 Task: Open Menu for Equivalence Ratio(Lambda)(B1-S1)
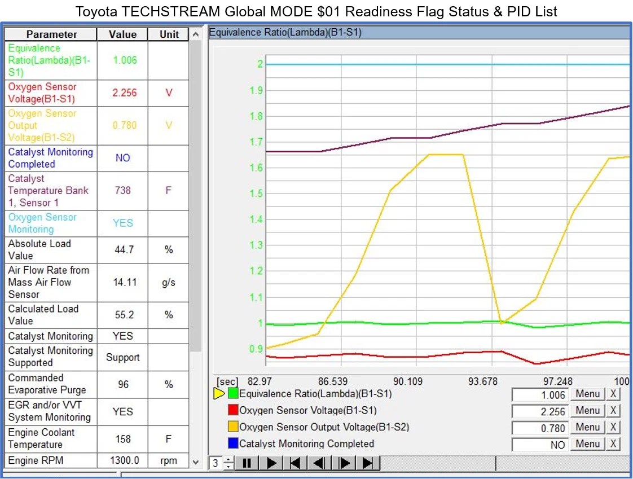pos(587,394)
